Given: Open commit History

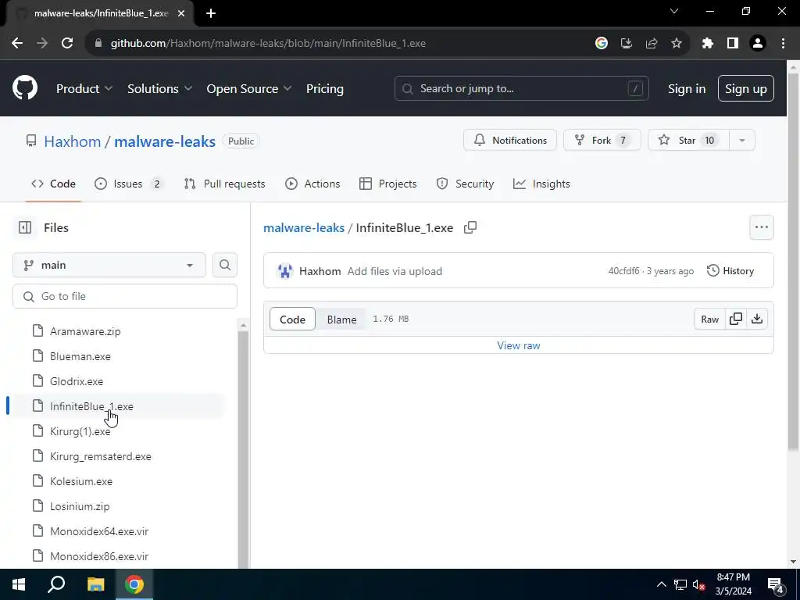Looking at the screenshot, I should click(730, 271).
